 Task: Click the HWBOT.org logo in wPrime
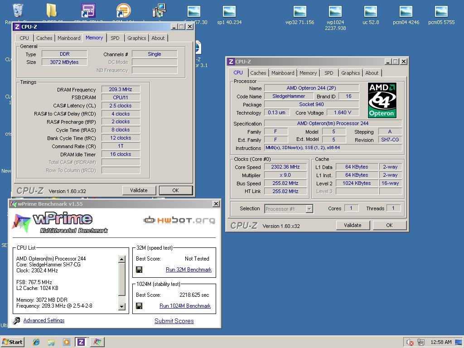(179, 220)
